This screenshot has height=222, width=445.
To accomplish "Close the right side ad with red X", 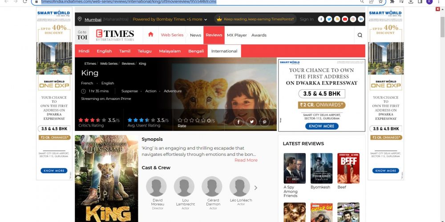I will click(437, 9).
